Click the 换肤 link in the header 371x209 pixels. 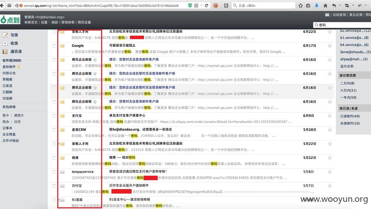(55, 22)
